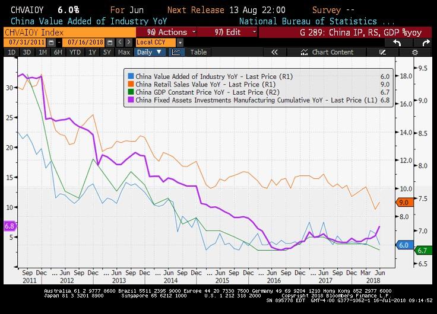Click the 2011 year label on x-axis
The image size is (437, 314).
pos(30,280)
